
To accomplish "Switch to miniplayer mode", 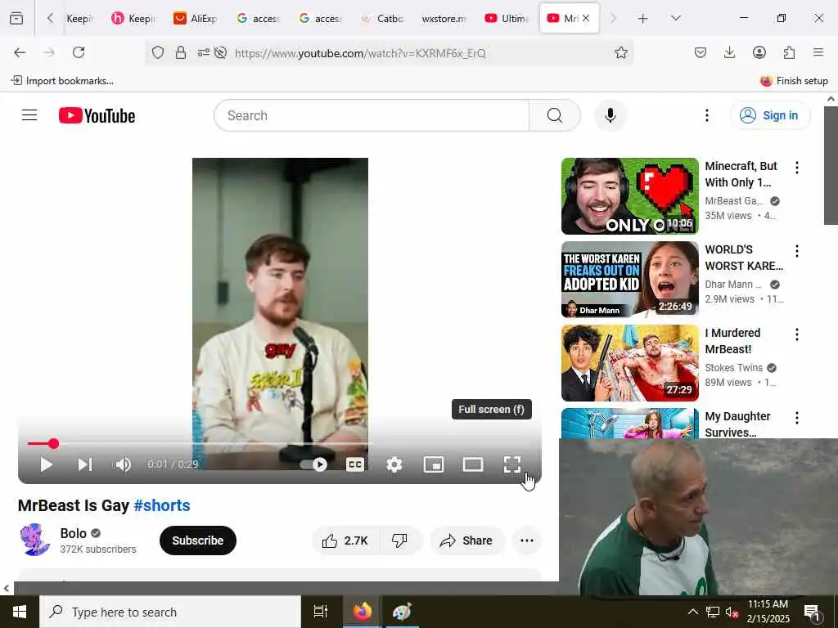I will tap(434, 464).
